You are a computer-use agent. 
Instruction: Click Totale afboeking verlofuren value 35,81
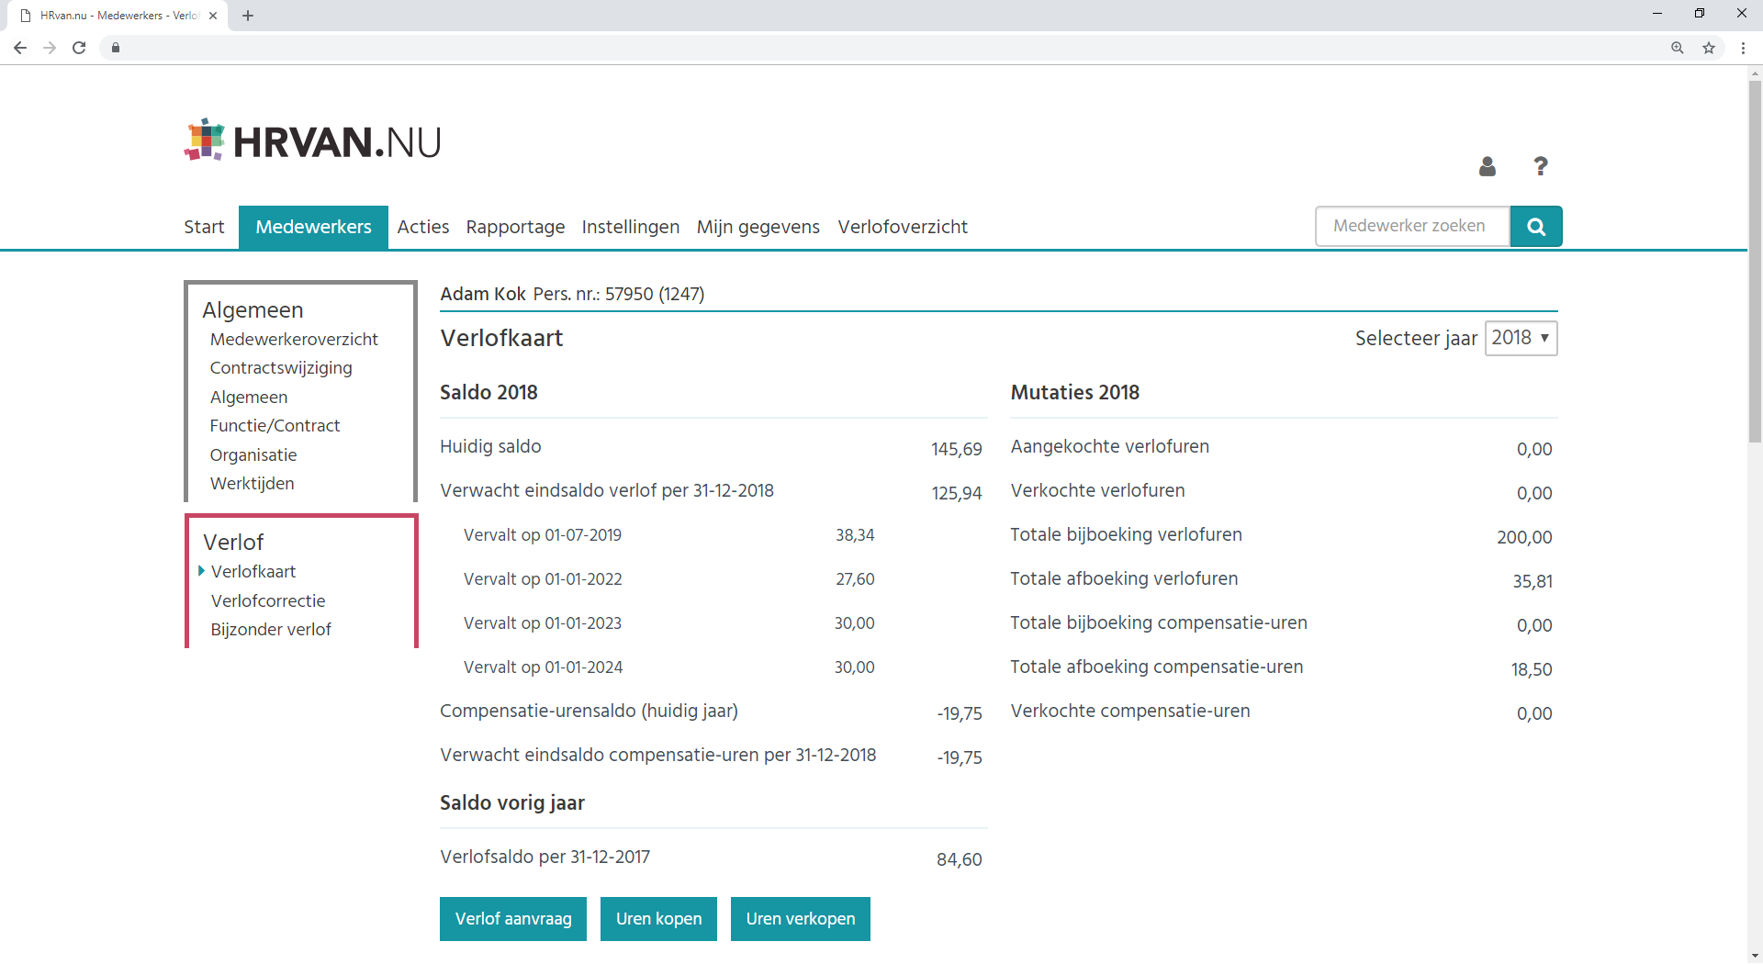[1533, 581]
